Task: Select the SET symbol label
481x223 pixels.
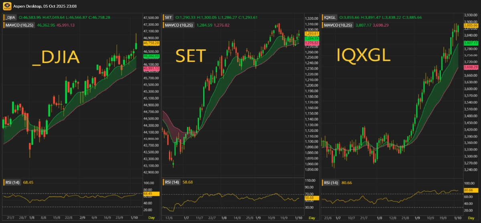Action: tap(168, 18)
